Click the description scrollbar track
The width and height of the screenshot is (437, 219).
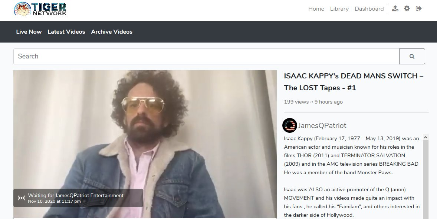click(425, 179)
